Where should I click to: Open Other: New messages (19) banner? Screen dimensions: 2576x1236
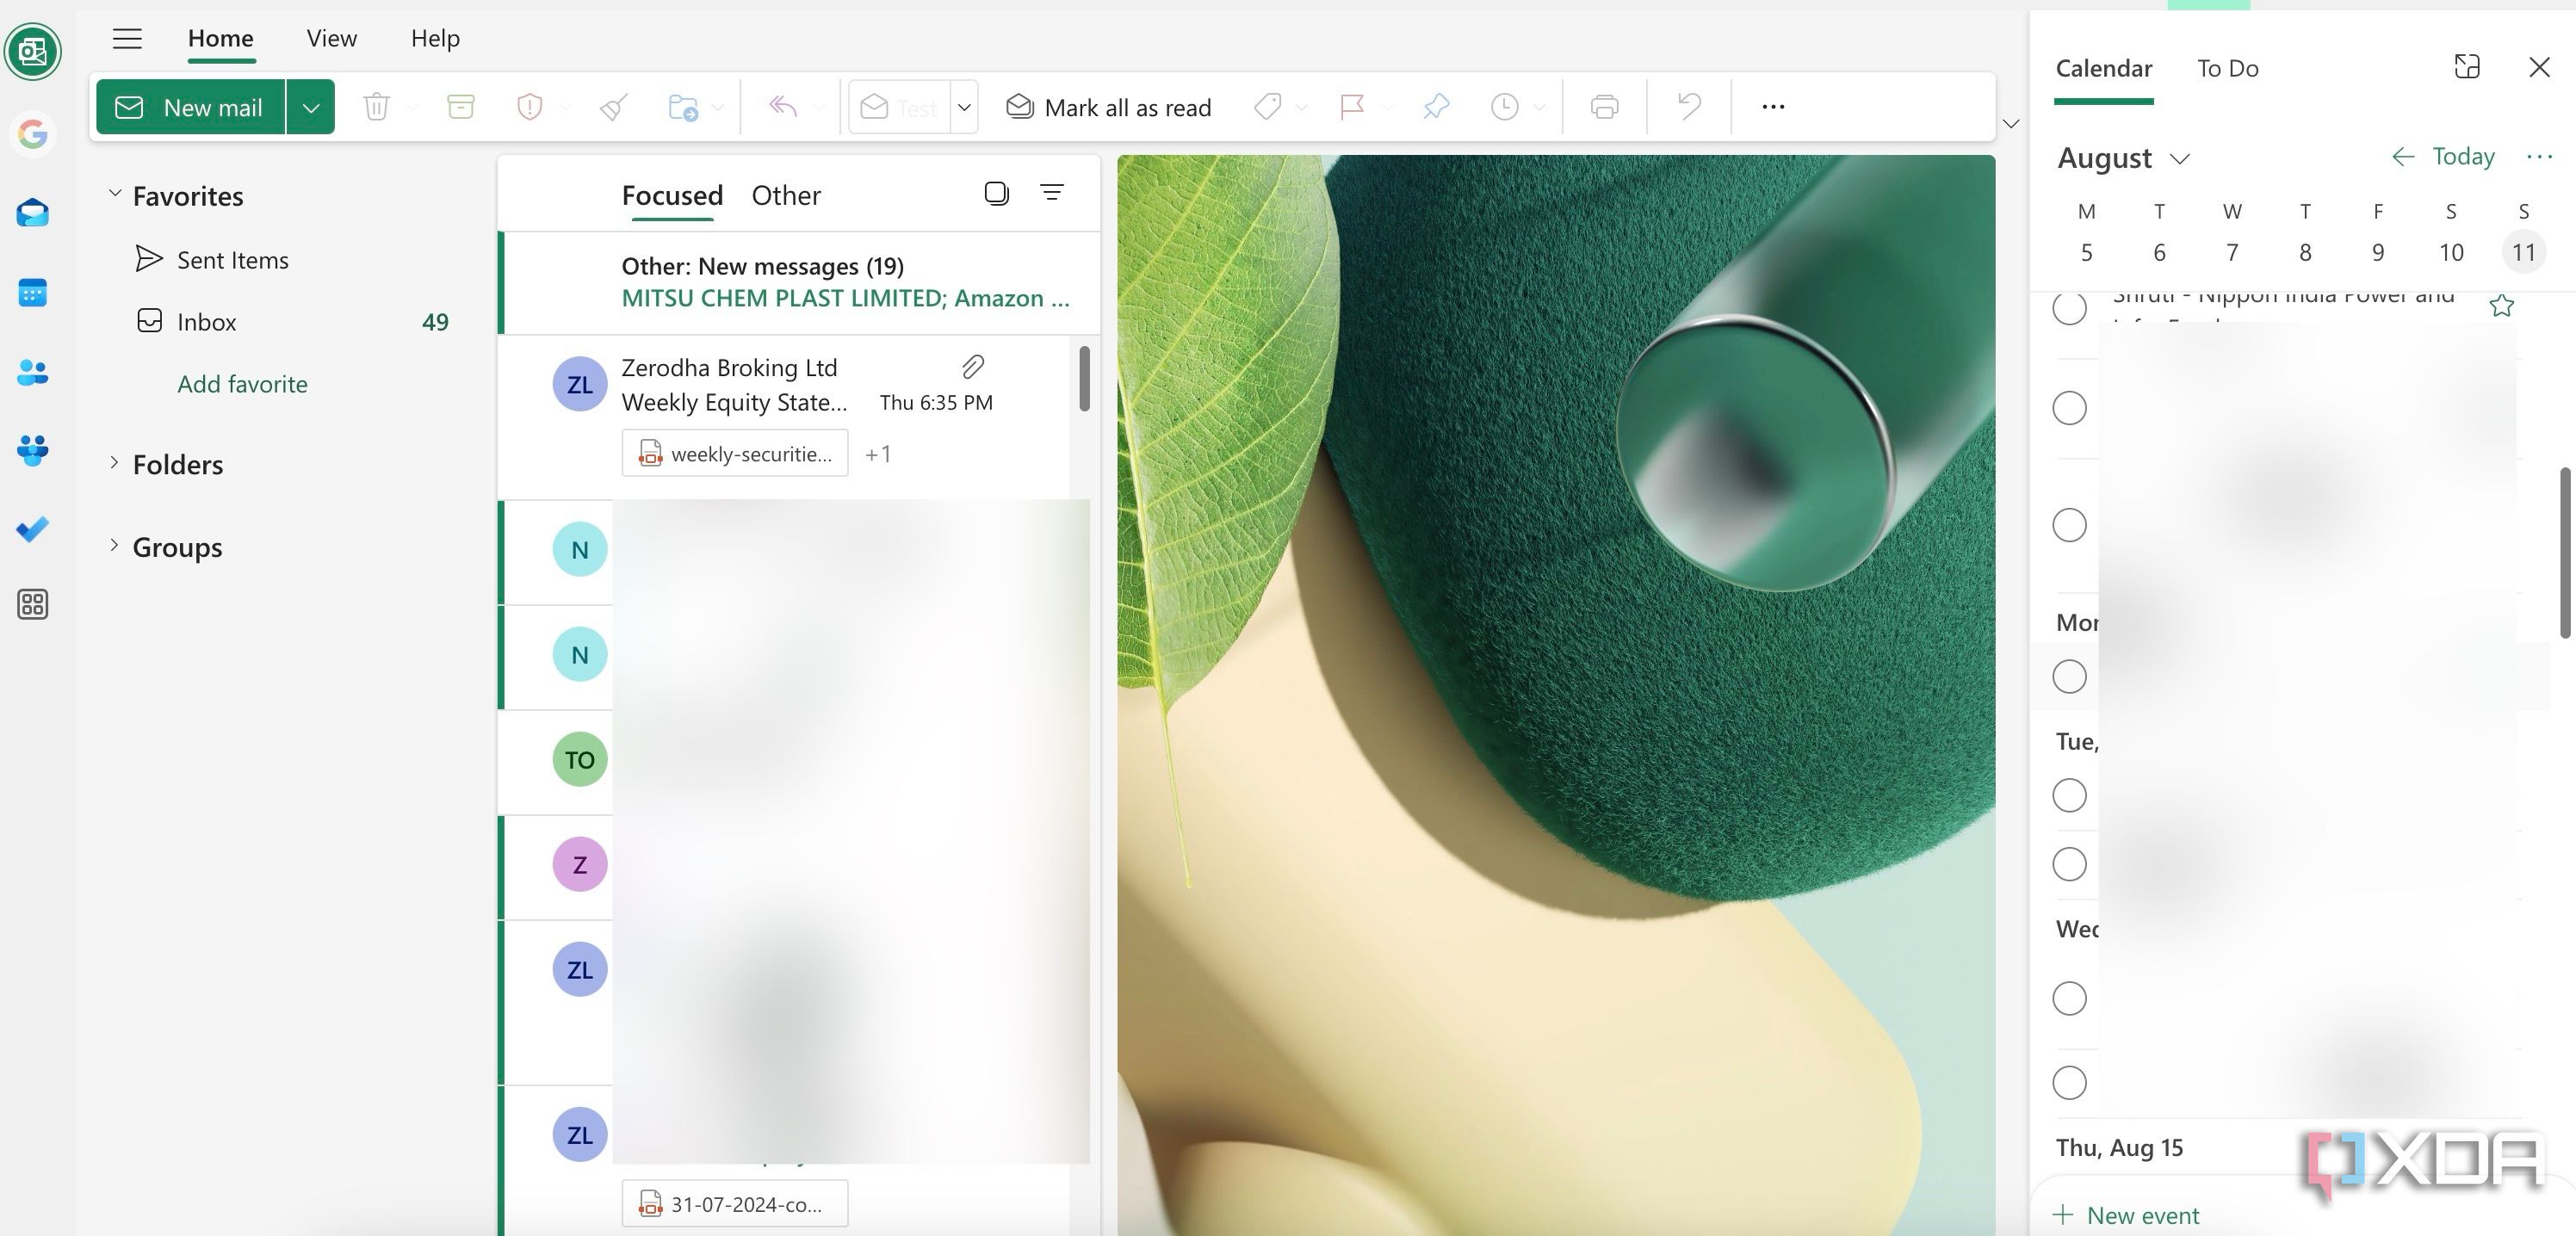tap(800, 283)
